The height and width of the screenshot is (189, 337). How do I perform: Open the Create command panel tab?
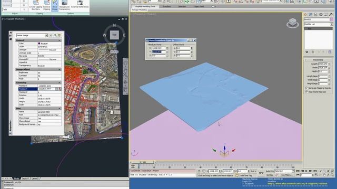[x=305, y=14]
